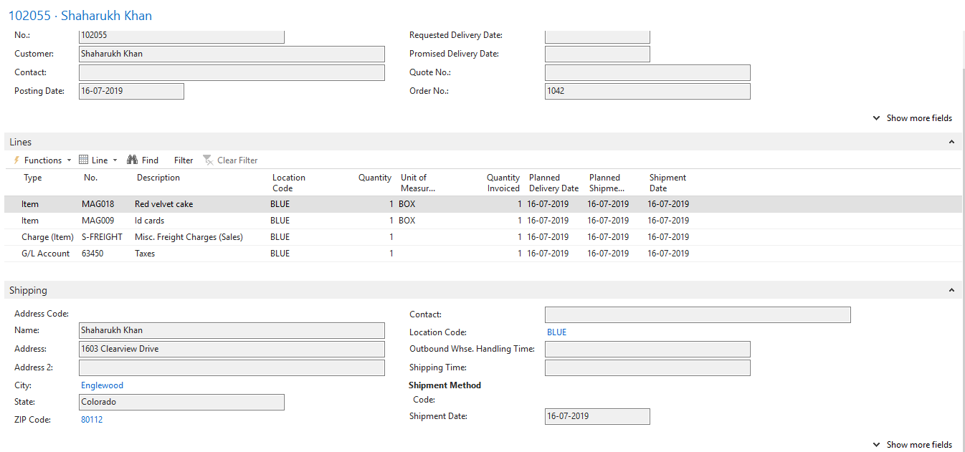This screenshot has width=965, height=452.
Task: Collapse the Lines section with its chevron
Action: (x=951, y=143)
